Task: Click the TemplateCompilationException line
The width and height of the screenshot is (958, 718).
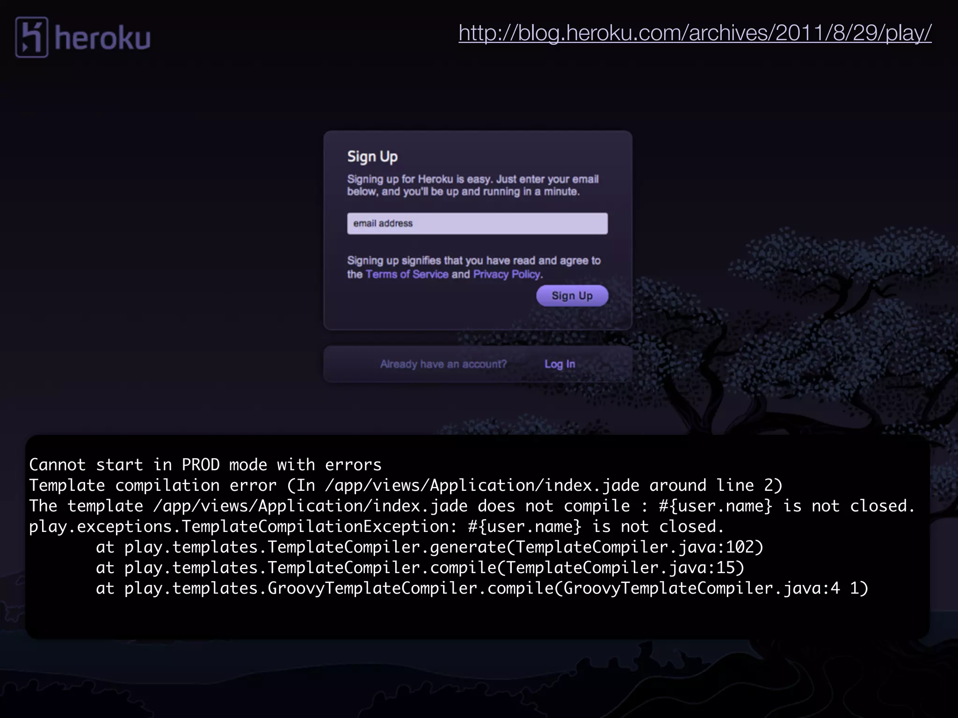Action: pyautogui.click(x=377, y=526)
